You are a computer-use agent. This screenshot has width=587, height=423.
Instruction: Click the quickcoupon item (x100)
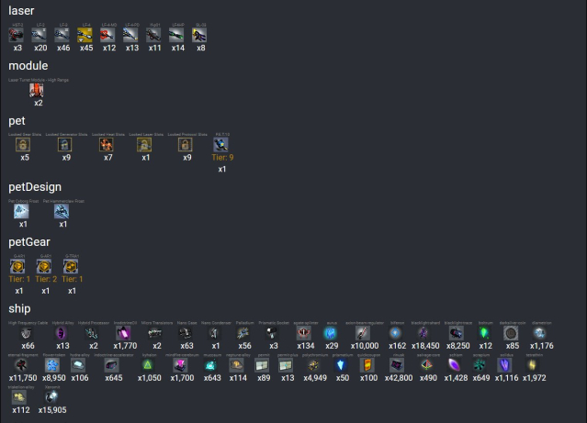367,364
